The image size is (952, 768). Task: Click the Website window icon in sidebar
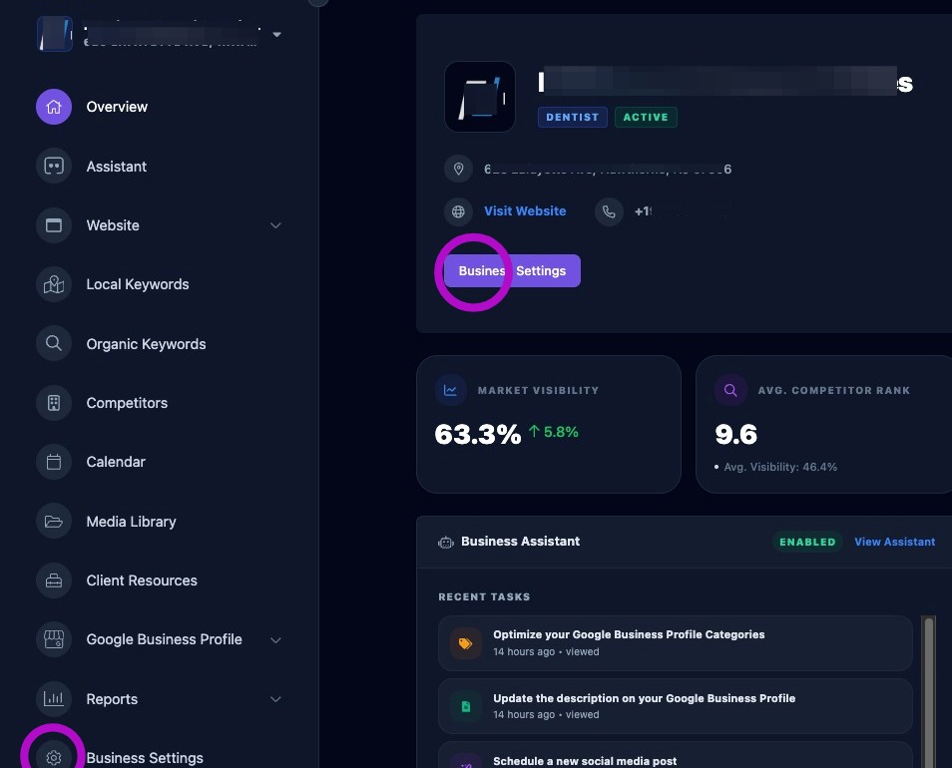(54, 225)
